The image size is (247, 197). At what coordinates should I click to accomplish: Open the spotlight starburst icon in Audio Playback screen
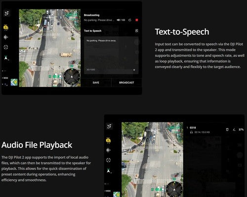[108, 150]
